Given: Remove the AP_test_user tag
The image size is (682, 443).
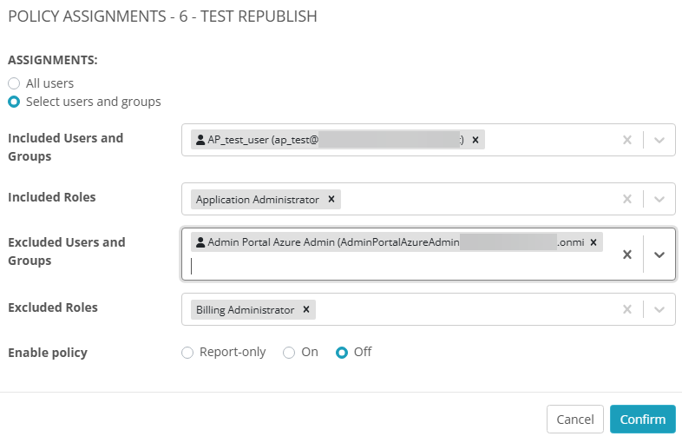Looking at the screenshot, I should 475,140.
